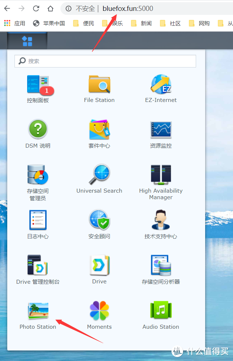This screenshot has width=233, height=361.
Task: Open 套件中心 package center
Action: point(99,134)
